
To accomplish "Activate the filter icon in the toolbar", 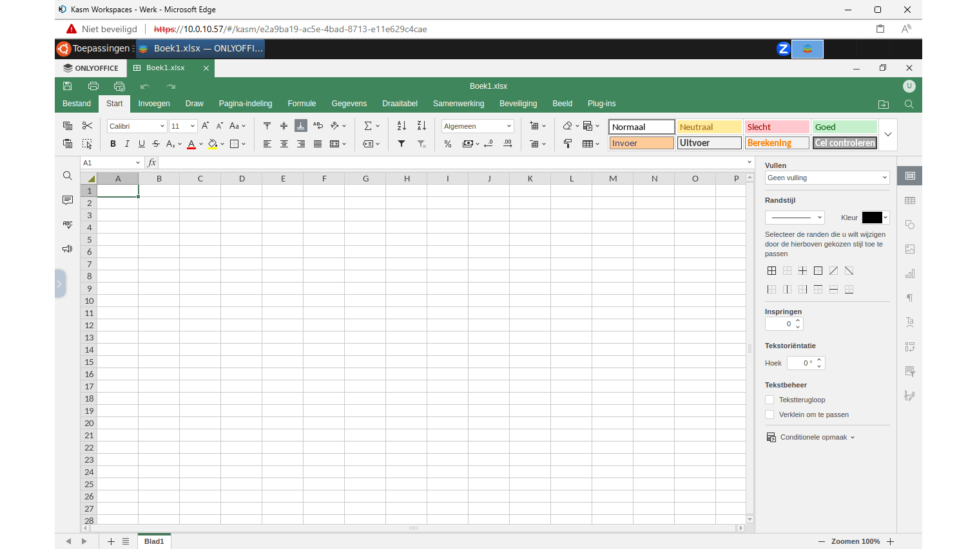I will tap(401, 144).
